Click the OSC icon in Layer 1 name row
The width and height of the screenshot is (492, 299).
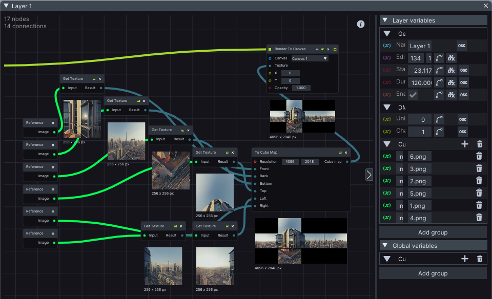(462, 46)
